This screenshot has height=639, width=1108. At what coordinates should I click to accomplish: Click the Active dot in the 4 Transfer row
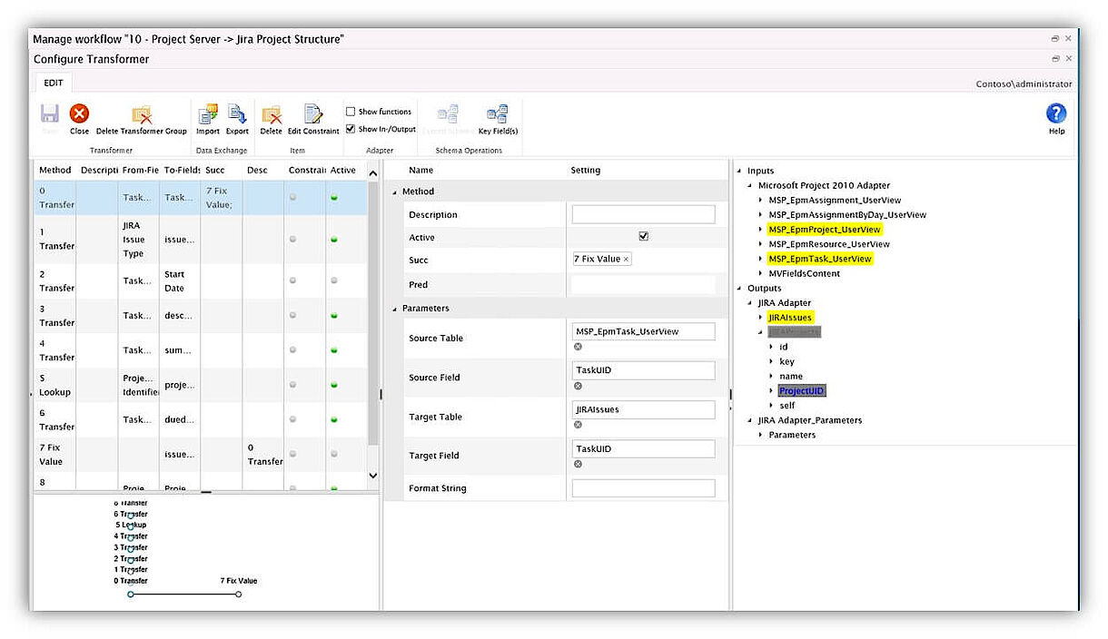click(335, 349)
